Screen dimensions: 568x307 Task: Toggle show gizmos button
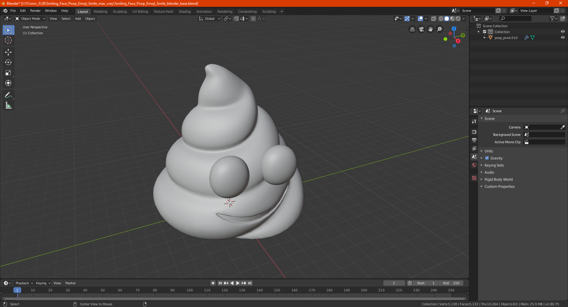pos(407,19)
